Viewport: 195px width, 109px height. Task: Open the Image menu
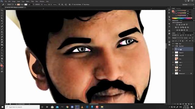pyautogui.click(x=14, y=1)
